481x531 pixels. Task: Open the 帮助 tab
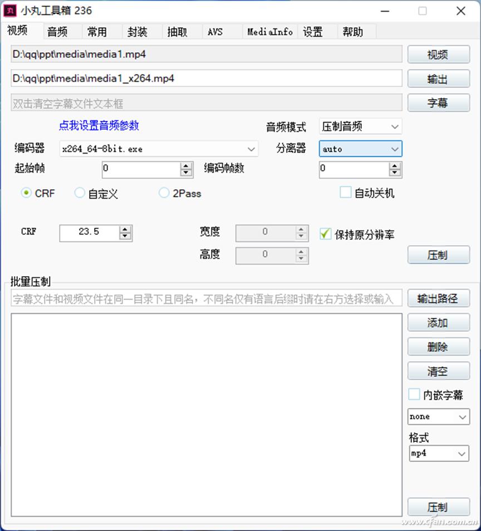[354, 32]
